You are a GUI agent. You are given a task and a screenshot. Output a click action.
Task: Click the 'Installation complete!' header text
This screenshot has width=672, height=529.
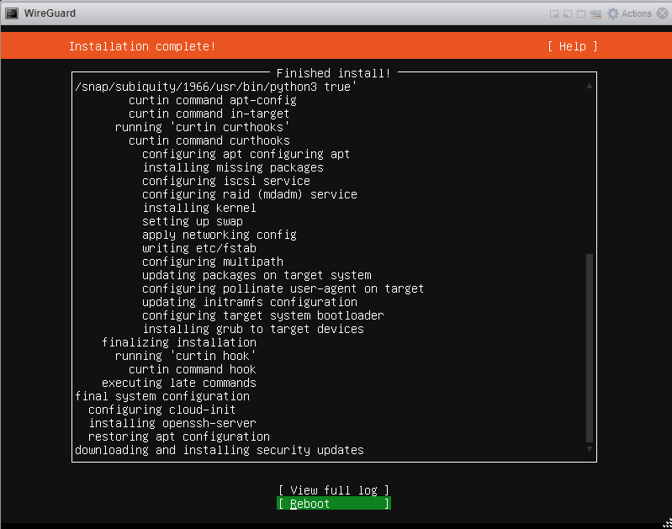(142, 46)
